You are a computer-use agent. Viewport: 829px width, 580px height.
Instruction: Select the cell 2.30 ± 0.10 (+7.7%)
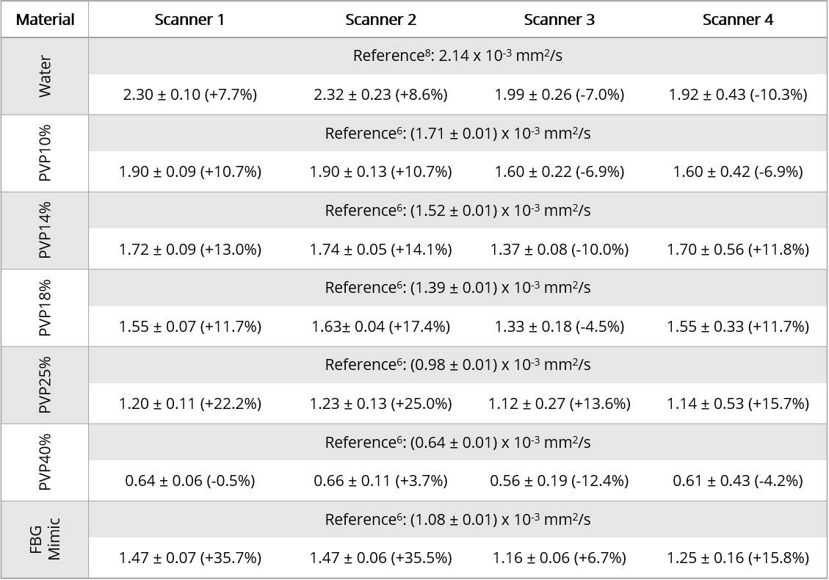(190, 95)
